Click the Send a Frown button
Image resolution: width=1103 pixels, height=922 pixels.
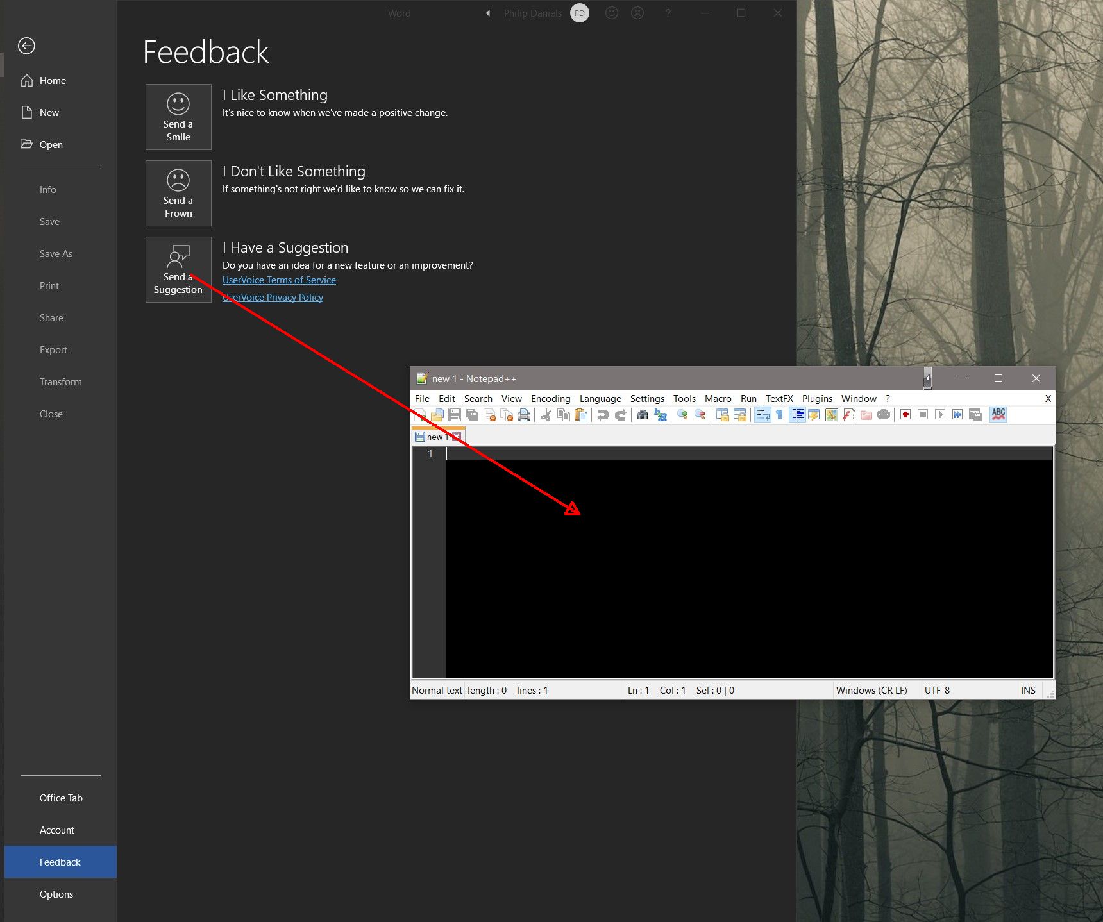pyautogui.click(x=178, y=193)
